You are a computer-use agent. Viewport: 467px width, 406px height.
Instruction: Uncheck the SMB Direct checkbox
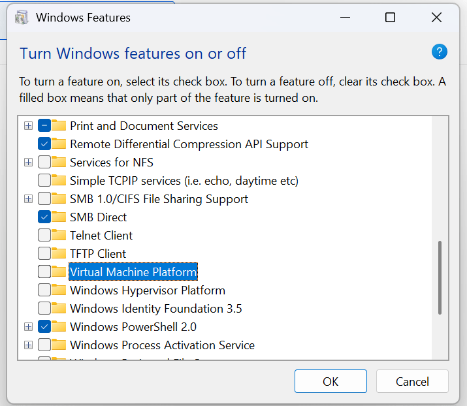tap(44, 217)
